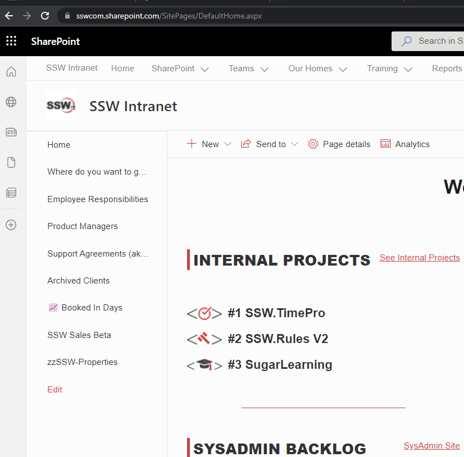Open My files document icon

click(x=11, y=163)
